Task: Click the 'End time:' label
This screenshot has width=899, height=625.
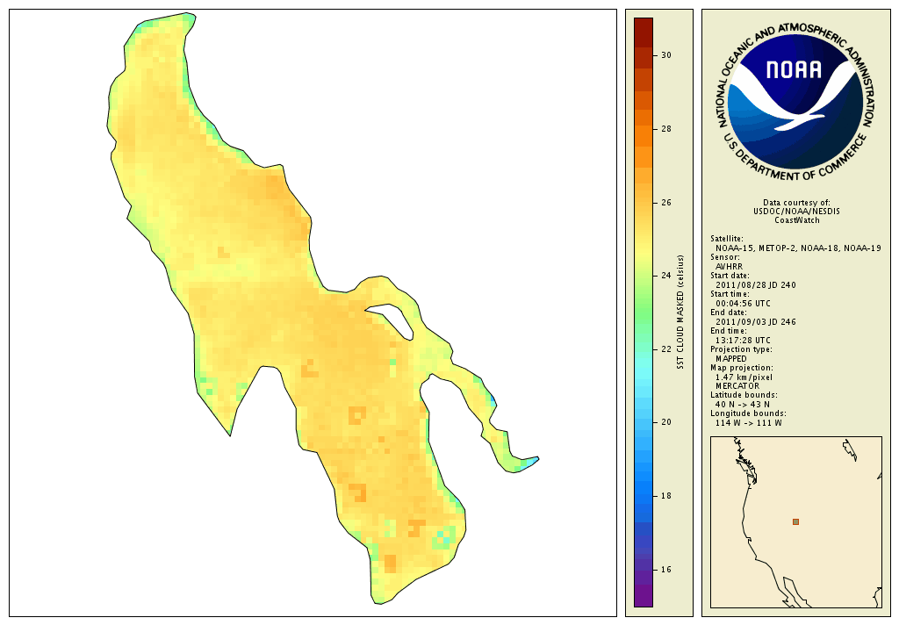Action: [x=728, y=331]
